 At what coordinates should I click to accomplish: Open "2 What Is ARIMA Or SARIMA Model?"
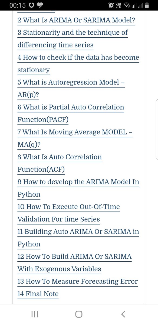tap(76, 20)
